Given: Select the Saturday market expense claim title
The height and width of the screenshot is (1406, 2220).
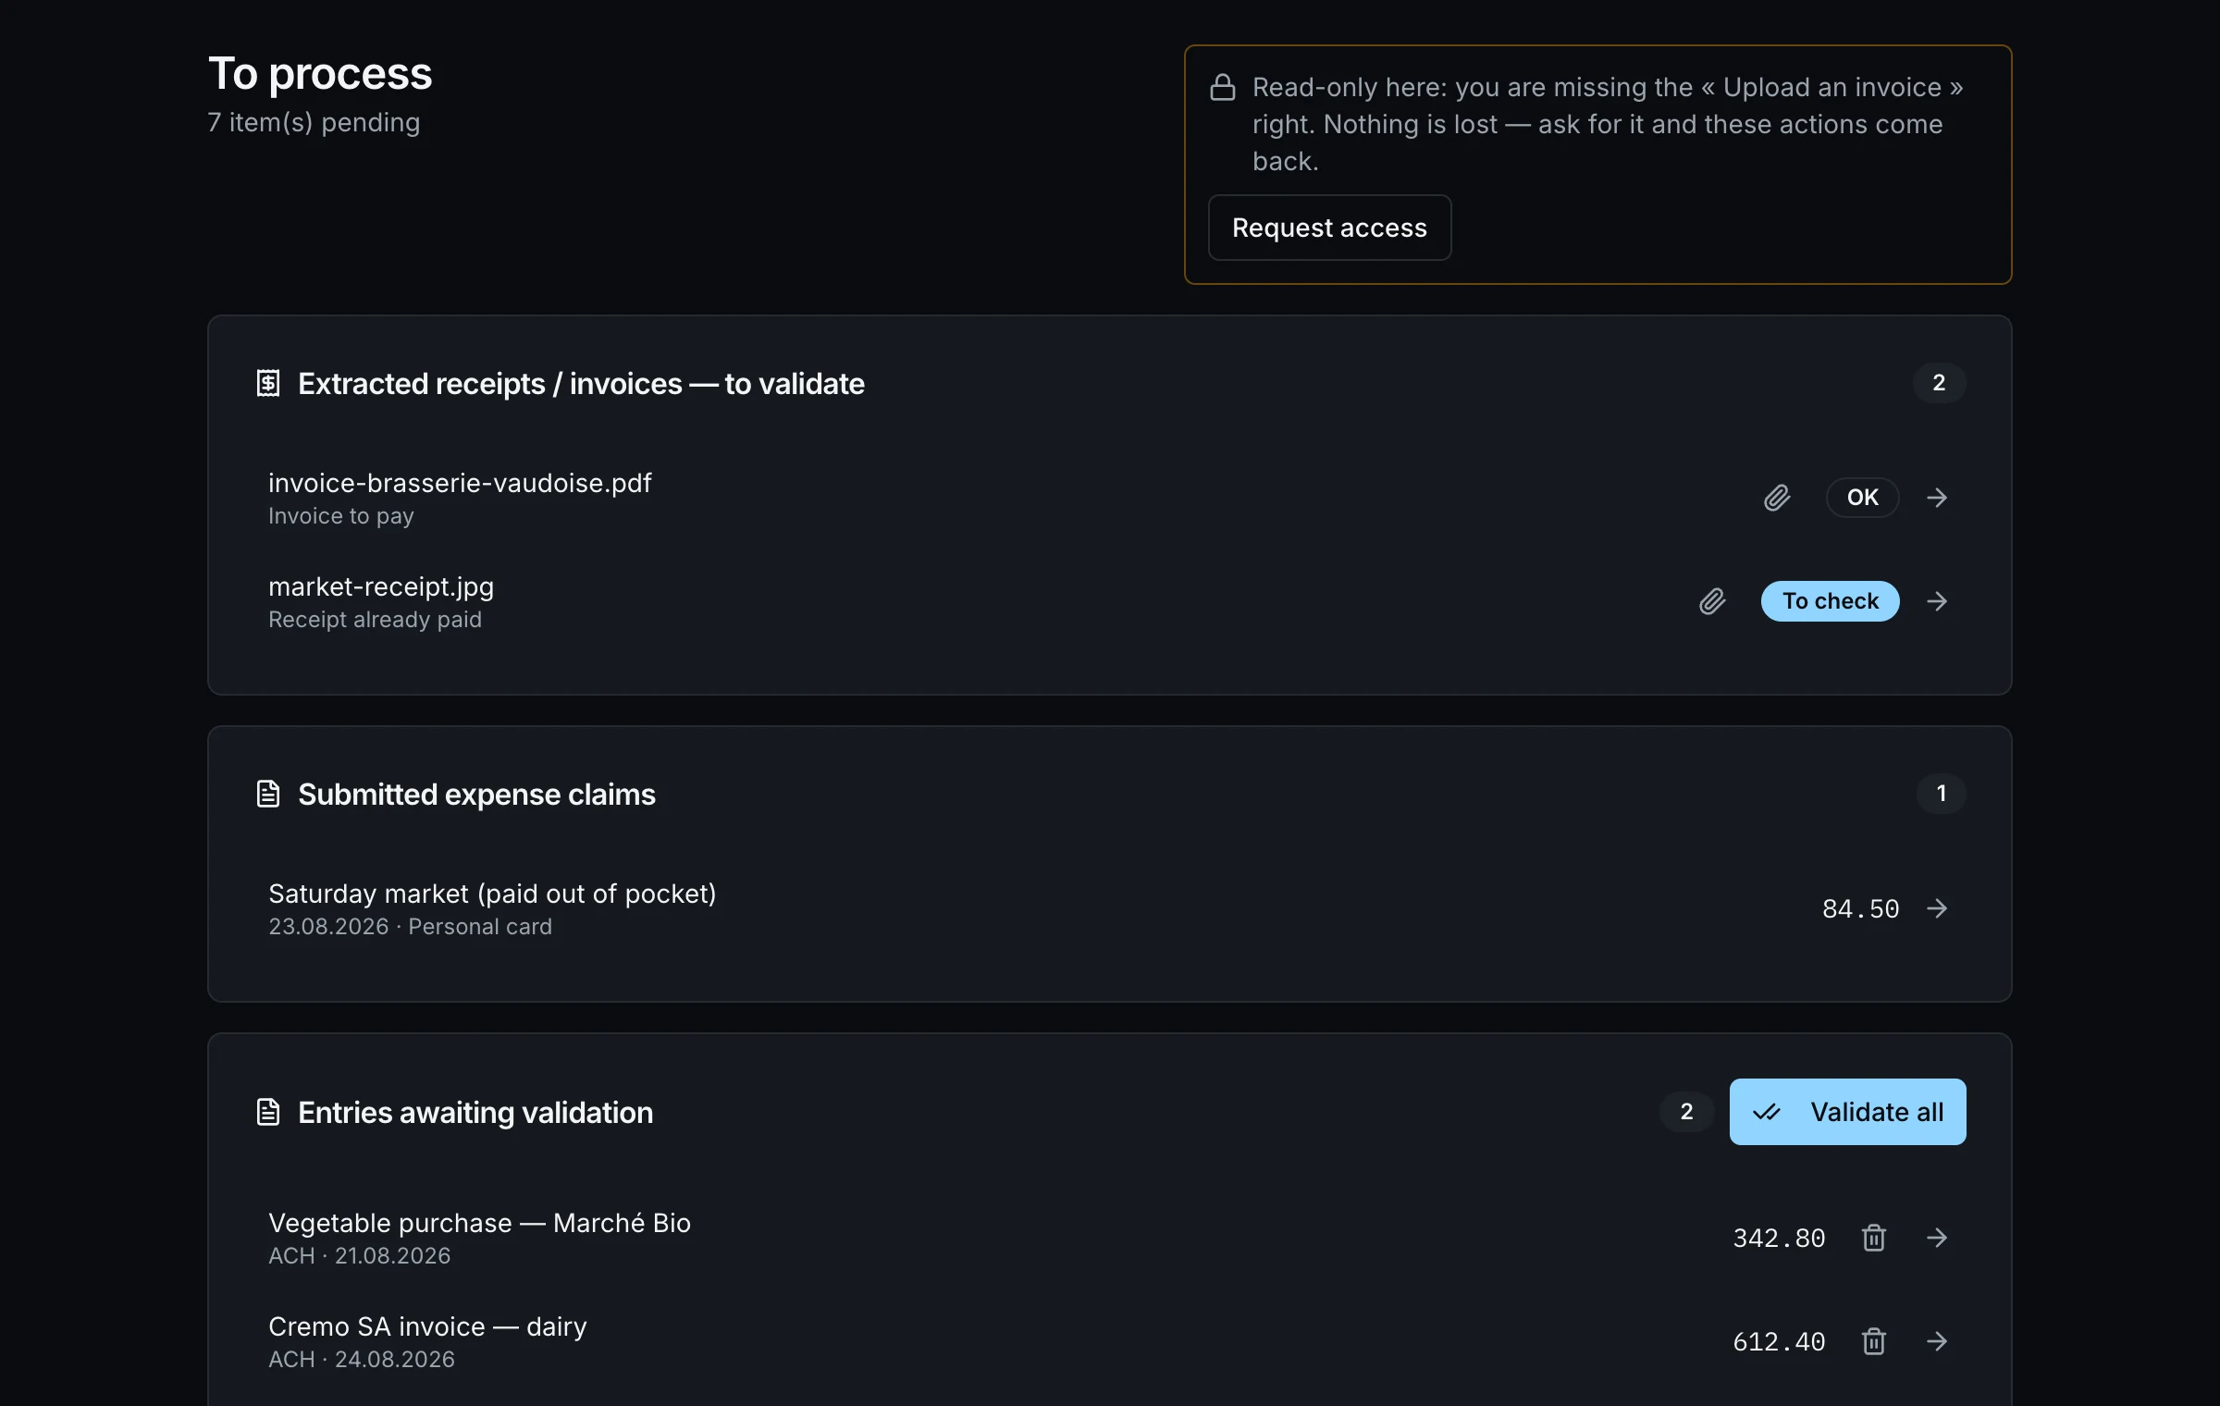Looking at the screenshot, I should (x=492, y=894).
